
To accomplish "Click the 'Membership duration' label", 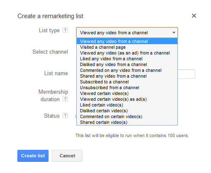I will tap(53, 95).
